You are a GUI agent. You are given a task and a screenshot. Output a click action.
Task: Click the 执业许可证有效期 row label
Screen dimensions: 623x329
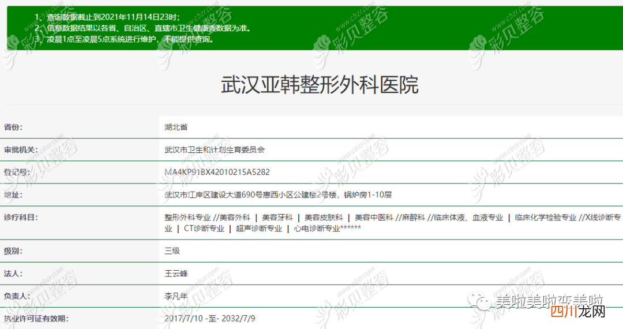(x=36, y=319)
